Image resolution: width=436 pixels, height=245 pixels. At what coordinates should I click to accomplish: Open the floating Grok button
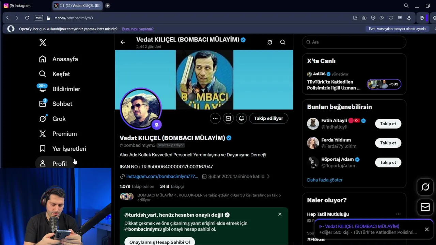(425, 187)
